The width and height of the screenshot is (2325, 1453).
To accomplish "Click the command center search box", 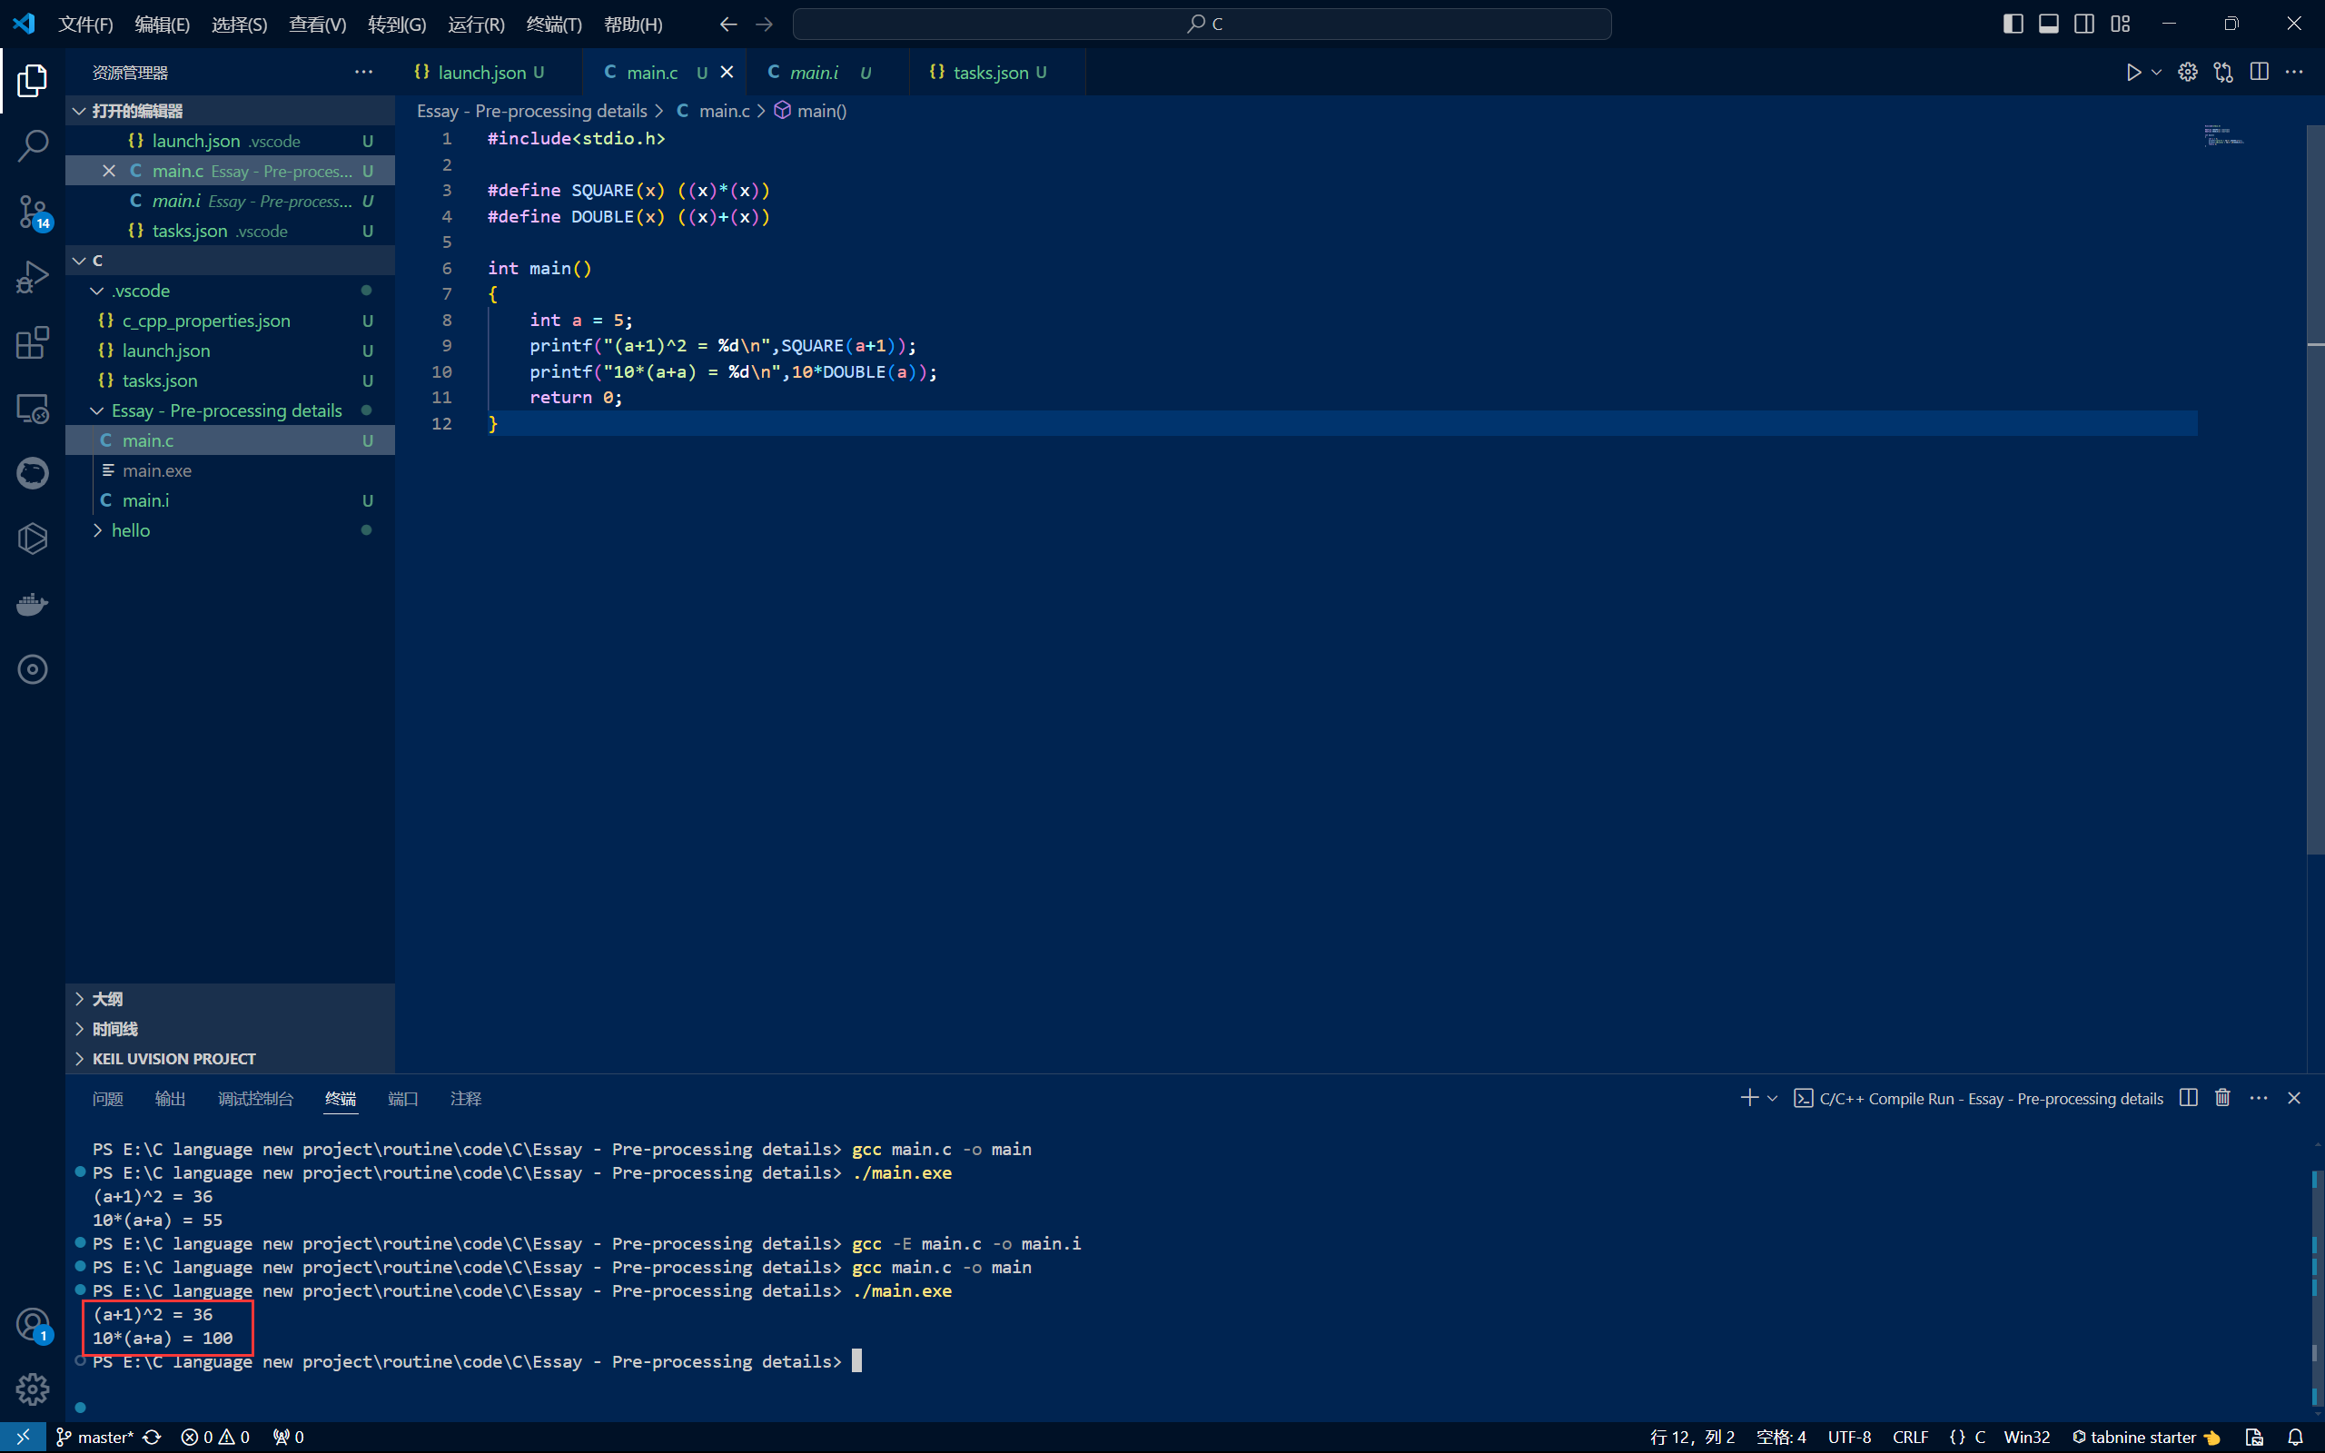I will [x=1202, y=24].
